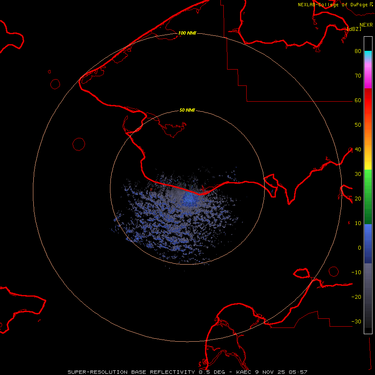Click the NEXR label at top right
Image resolution: width=375 pixels, height=375 pixels.
(x=366, y=25)
